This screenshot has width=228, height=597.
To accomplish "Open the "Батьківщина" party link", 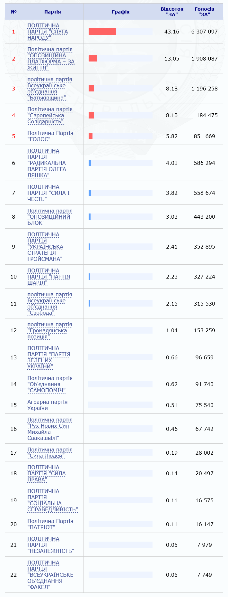I will click(x=49, y=89).
